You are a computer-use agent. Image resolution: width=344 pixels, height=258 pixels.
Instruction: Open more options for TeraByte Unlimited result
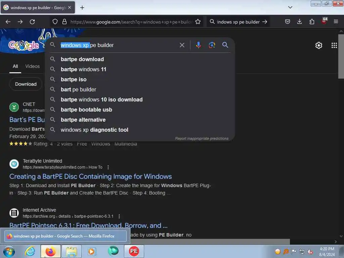coord(108,167)
